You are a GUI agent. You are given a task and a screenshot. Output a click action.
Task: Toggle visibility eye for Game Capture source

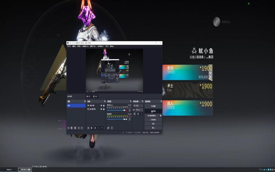pyautogui.click(x=101, y=105)
